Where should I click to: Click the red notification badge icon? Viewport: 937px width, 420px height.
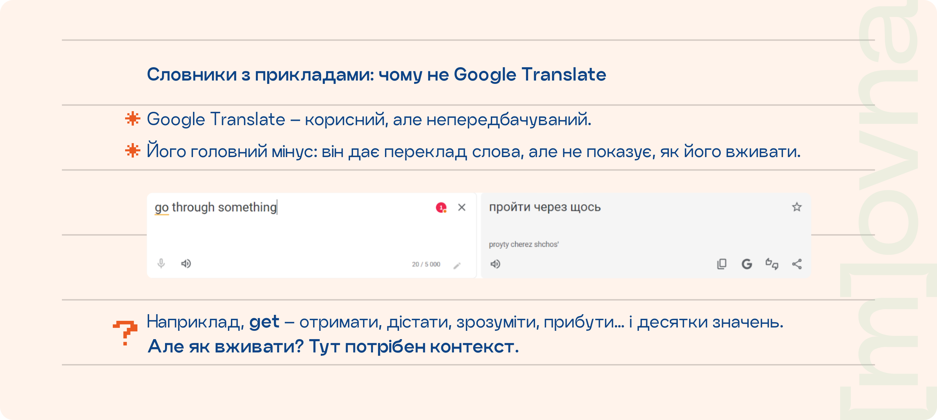pyautogui.click(x=441, y=207)
